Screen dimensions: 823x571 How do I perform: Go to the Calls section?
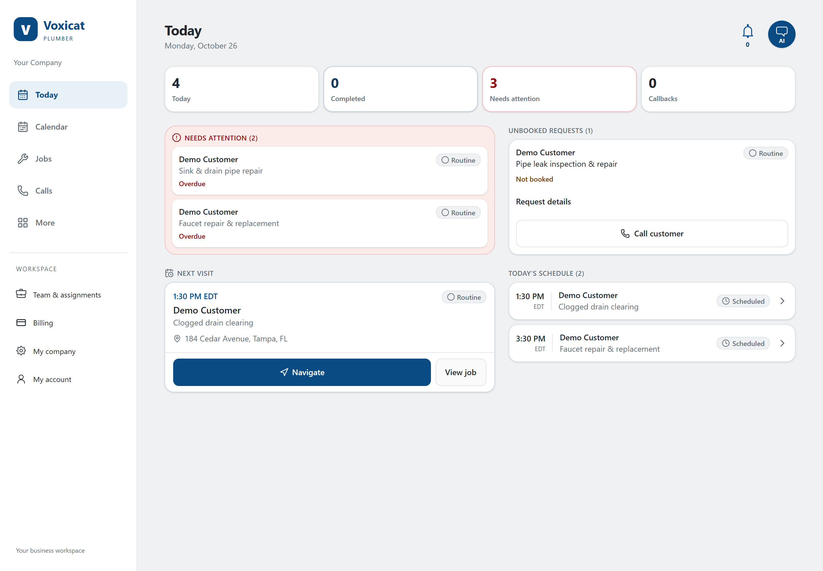pos(68,191)
